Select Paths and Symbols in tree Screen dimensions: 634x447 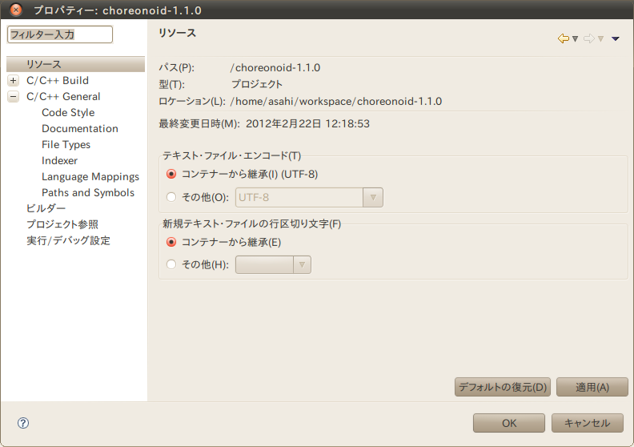(x=88, y=192)
